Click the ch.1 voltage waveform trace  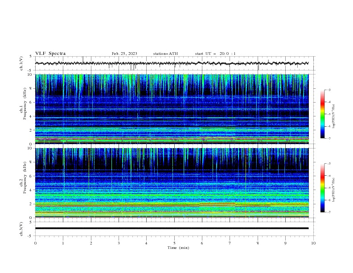coord(172,63)
